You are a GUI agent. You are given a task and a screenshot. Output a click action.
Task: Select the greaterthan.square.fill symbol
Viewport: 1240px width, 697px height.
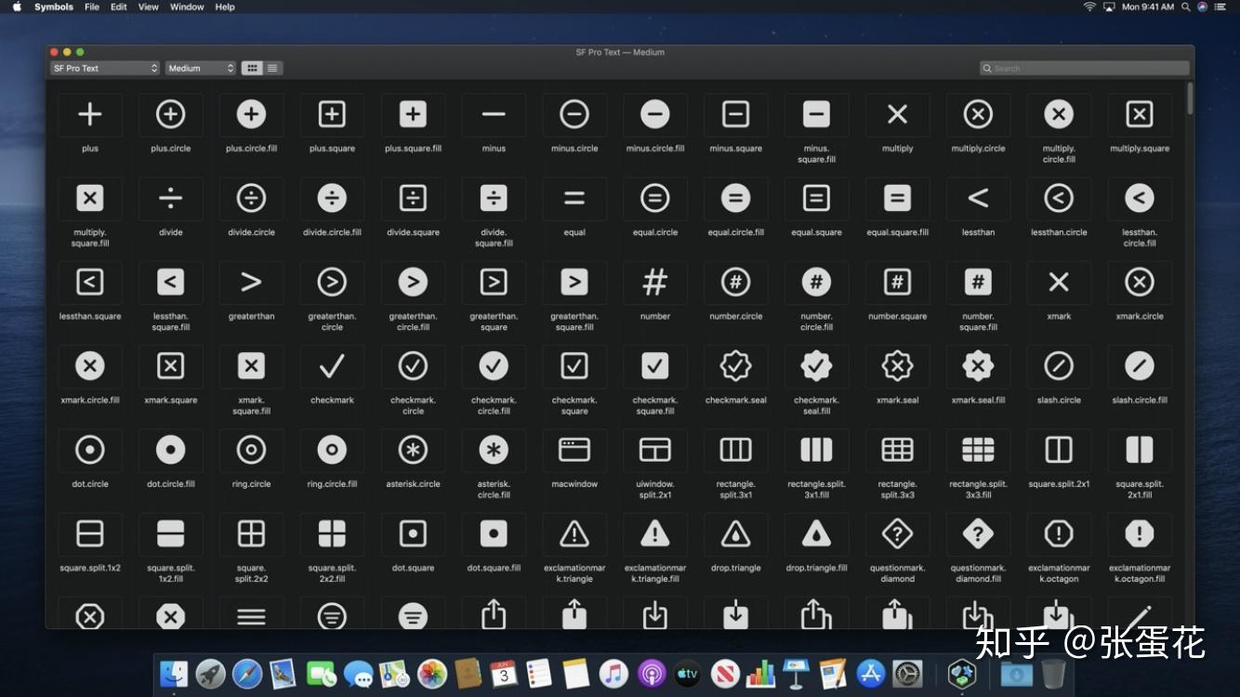tap(574, 282)
